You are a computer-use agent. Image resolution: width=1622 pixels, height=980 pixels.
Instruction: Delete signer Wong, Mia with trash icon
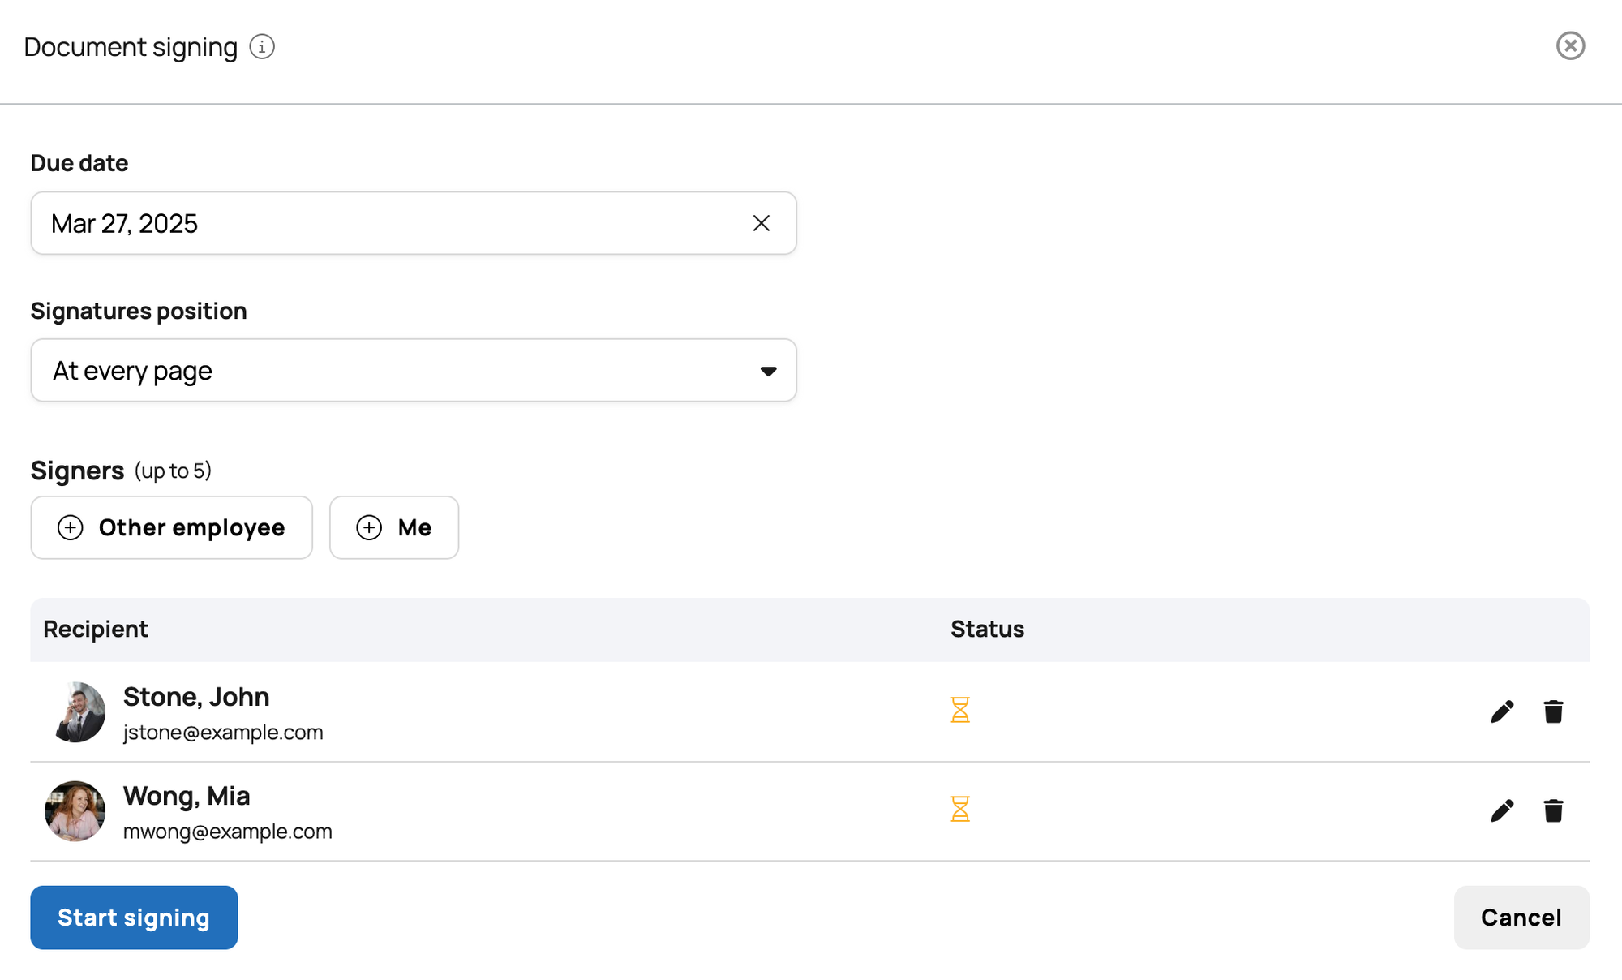[x=1553, y=810]
